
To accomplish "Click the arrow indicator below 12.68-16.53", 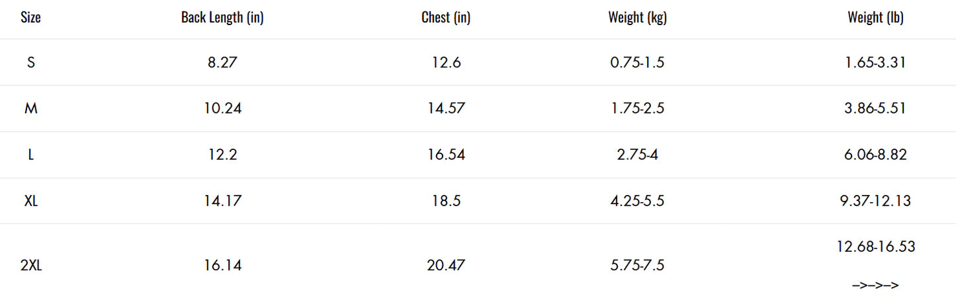I will pyautogui.click(x=875, y=285).
